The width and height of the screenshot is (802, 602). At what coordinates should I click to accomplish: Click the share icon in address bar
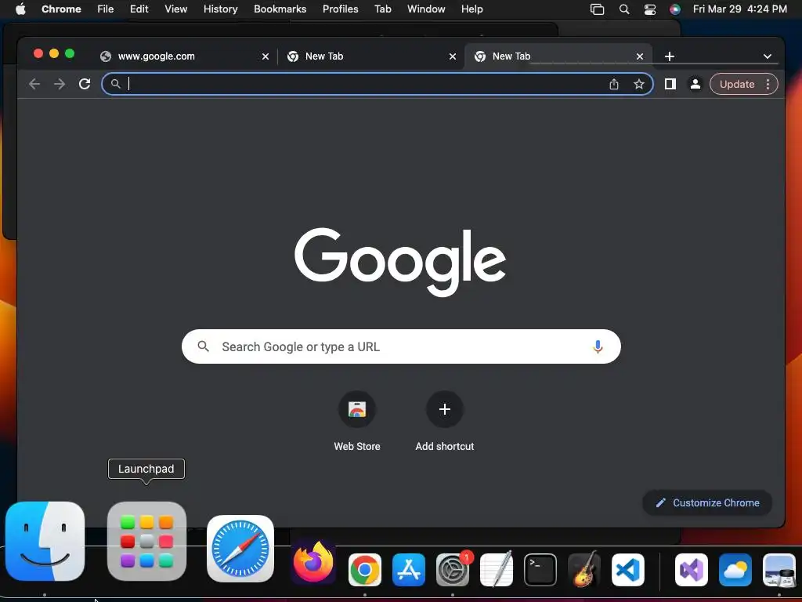click(x=614, y=85)
